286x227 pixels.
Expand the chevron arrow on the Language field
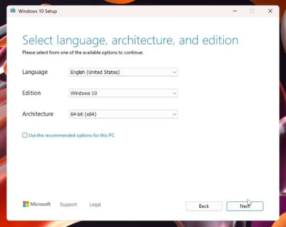click(x=174, y=72)
